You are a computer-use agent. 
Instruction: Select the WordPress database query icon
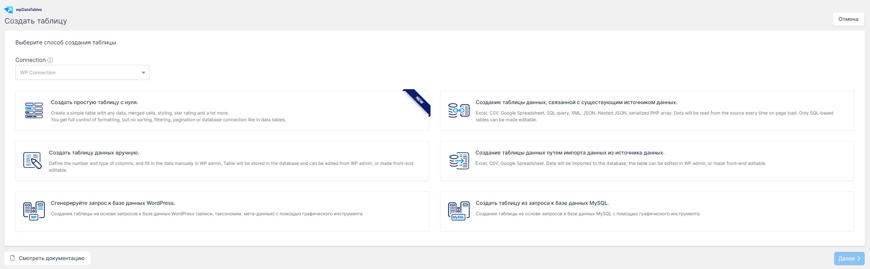point(34,211)
